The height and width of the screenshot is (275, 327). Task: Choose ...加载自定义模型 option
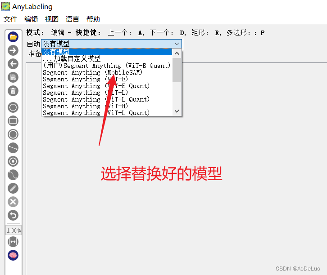(107, 59)
